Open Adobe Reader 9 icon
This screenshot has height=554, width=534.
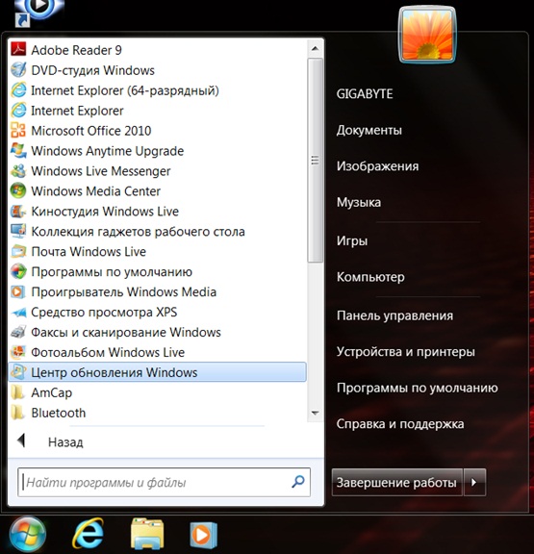18,50
